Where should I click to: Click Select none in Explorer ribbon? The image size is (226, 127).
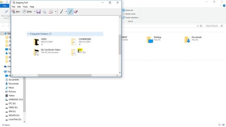click(x=129, y=14)
